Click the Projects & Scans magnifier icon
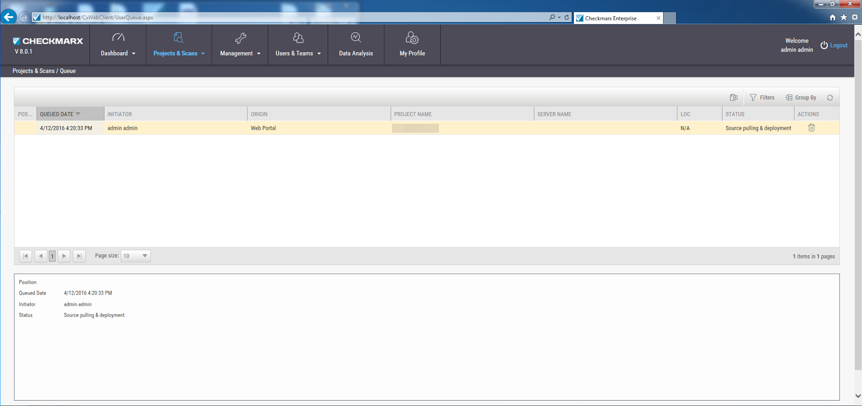862x406 pixels. (178, 37)
